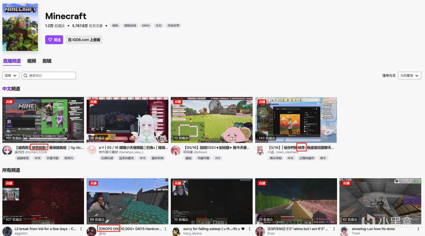Open the view on IGDB.com button

click(84, 40)
